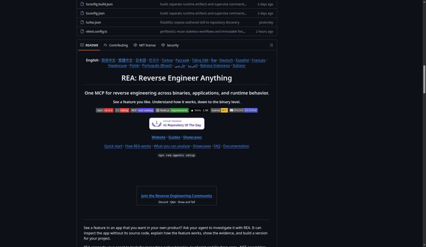
Task: Click the file icon beside tsconfig.build.json
Action: point(82,4)
